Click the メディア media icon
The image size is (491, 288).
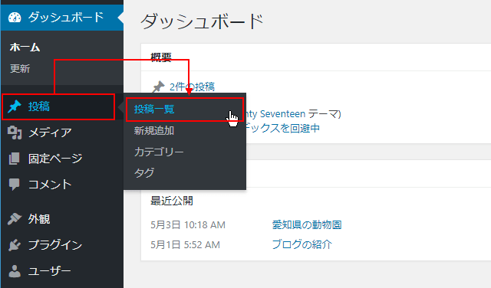15,133
